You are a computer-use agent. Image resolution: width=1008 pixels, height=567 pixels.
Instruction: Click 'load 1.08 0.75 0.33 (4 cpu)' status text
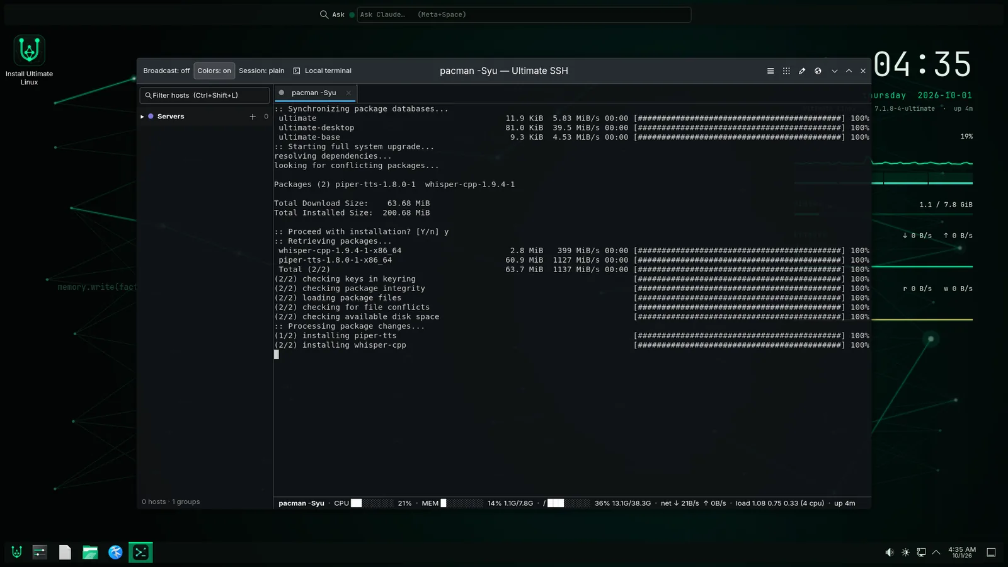(780, 503)
